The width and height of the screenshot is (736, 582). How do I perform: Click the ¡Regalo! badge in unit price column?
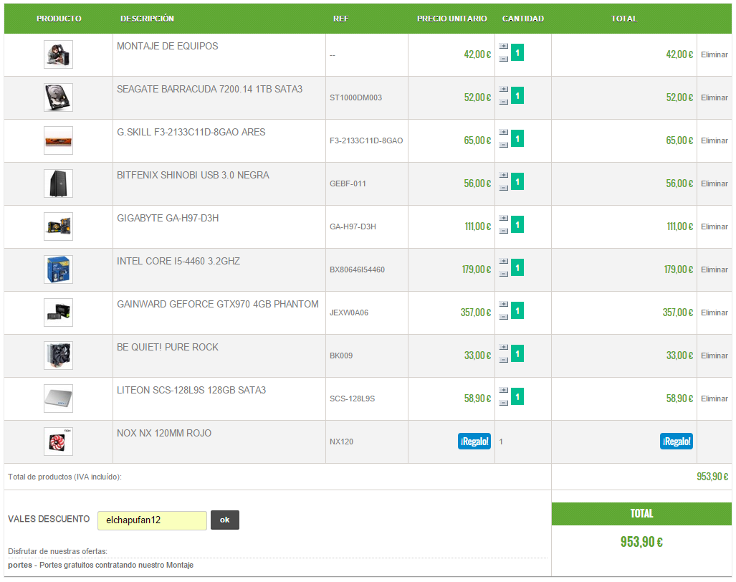[474, 442]
